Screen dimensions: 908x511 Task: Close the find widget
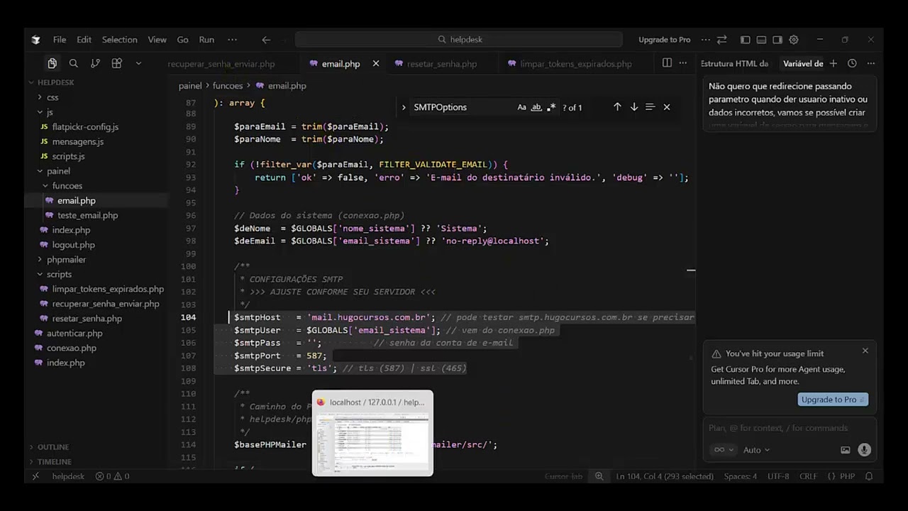click(667, 107)
